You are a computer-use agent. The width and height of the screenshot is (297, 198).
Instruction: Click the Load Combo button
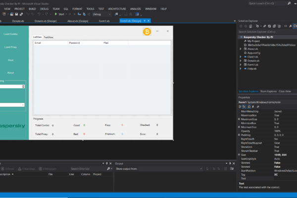10,34
